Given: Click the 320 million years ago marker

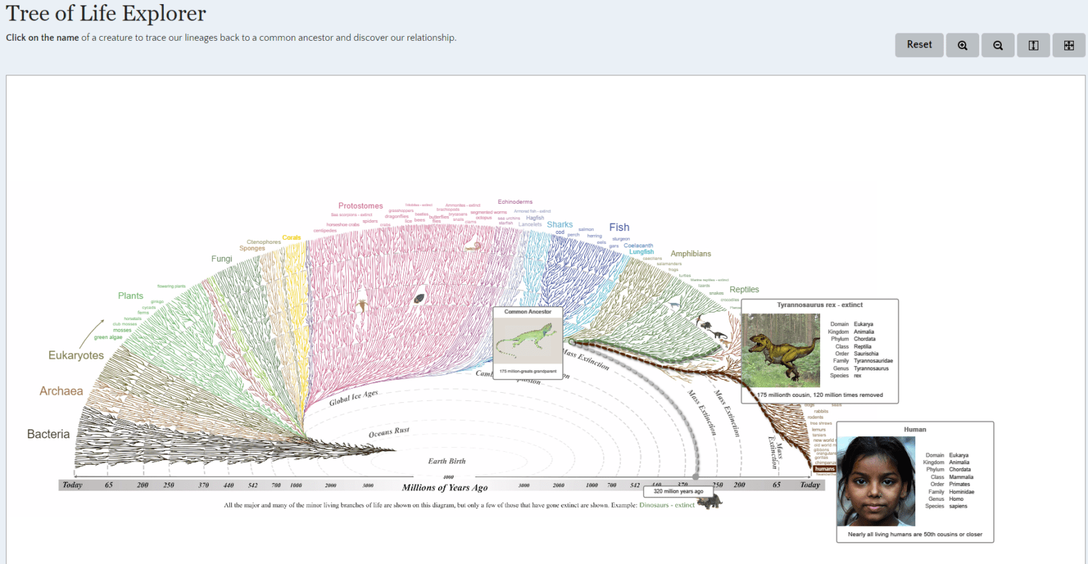Looking at the screenshot, I should tap(678, 491).
